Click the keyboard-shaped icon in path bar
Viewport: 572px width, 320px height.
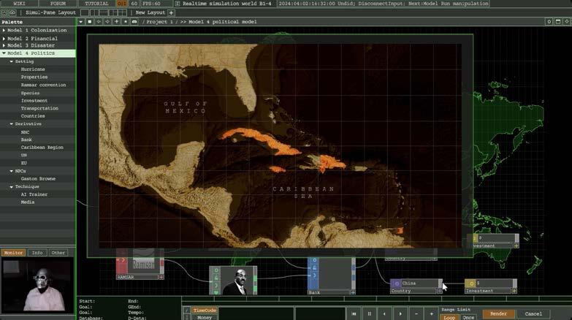point(134,22)
